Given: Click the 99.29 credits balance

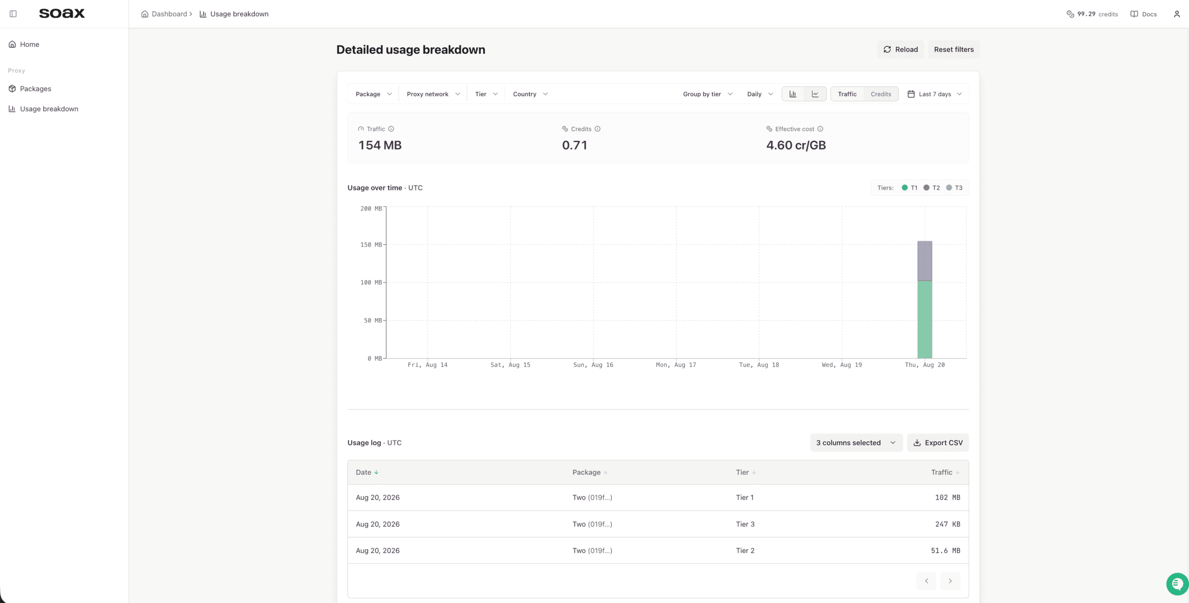Looking at the screenshot, I should (x=1092, y=14).
